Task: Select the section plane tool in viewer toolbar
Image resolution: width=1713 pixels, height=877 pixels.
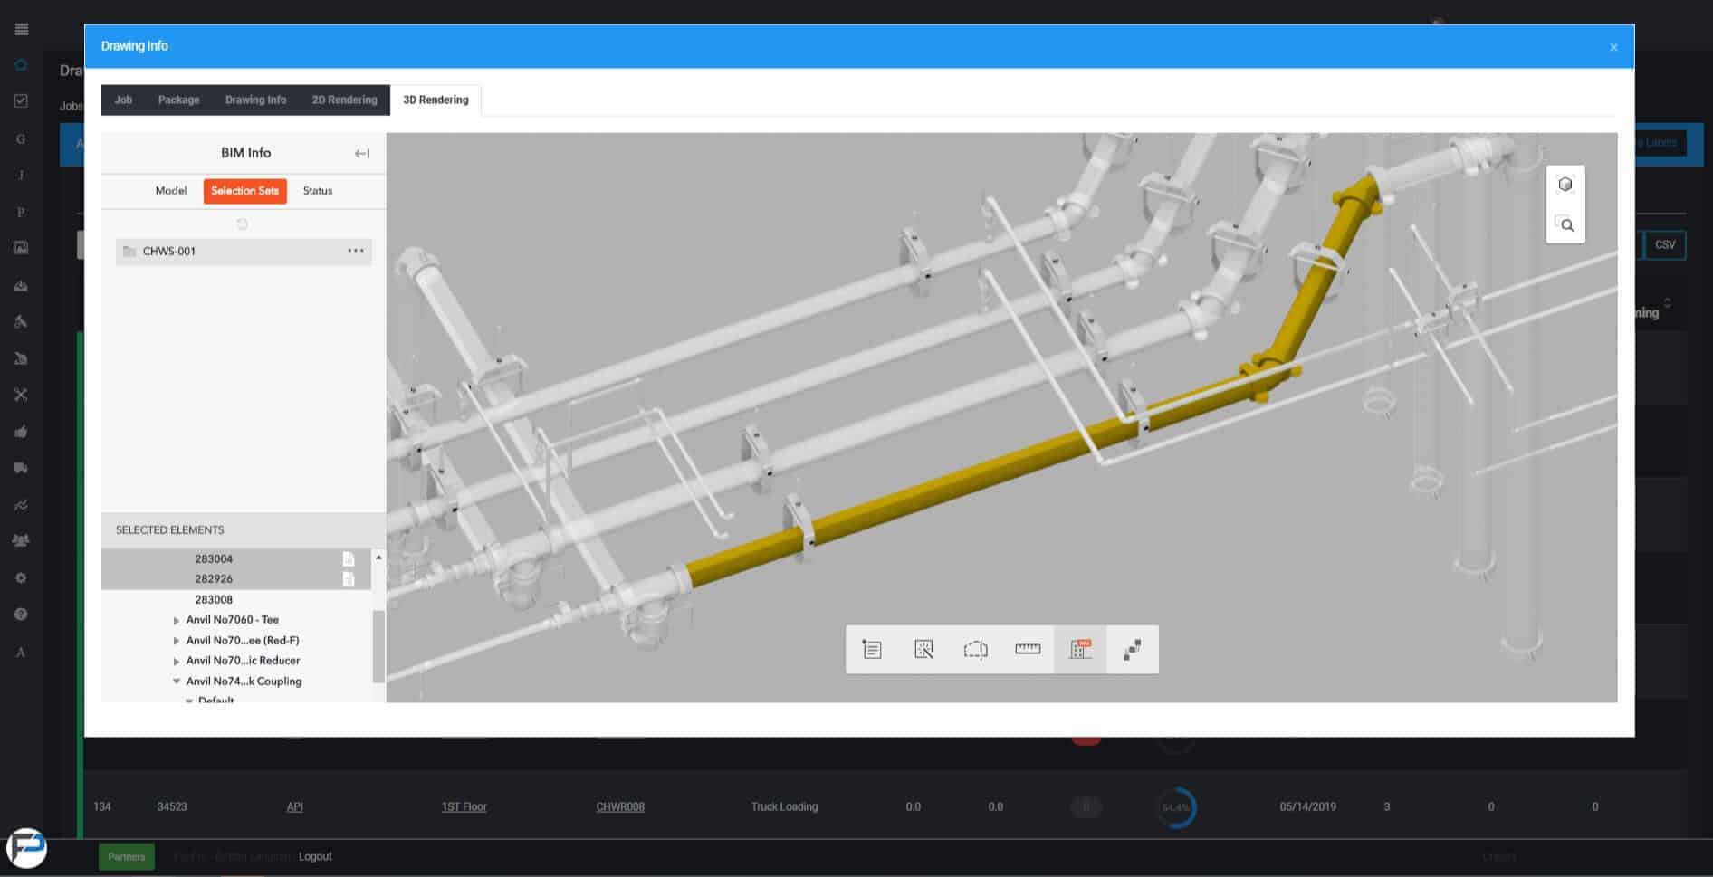Action: click(975, 649)
